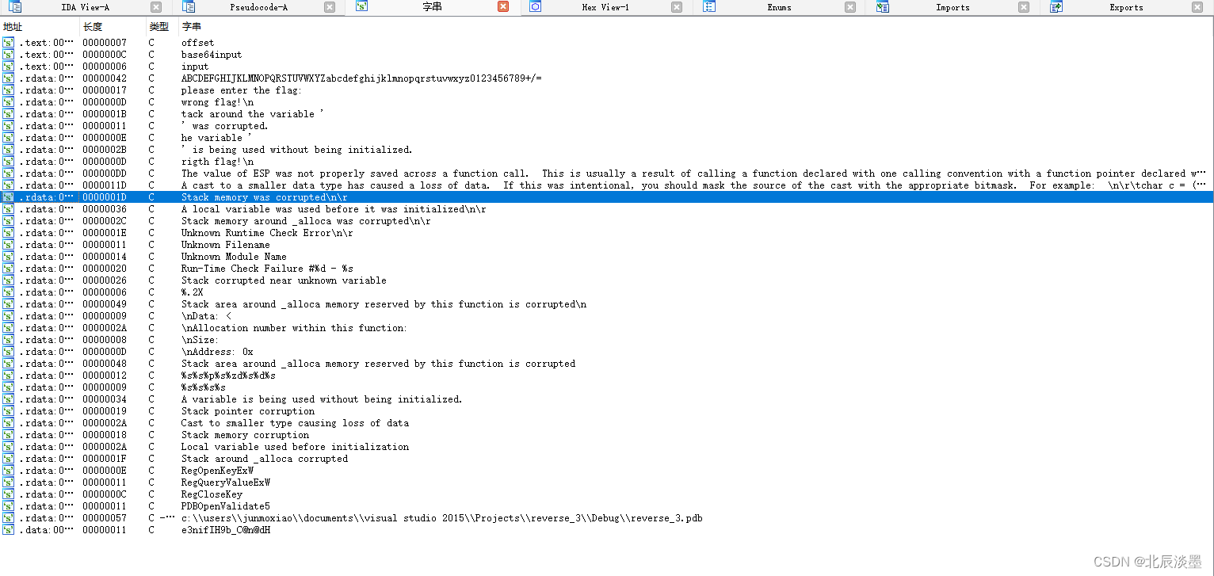Open the Pseudocode-A tab
Screen dimensions: 1214x576
[x=258, y=7]
